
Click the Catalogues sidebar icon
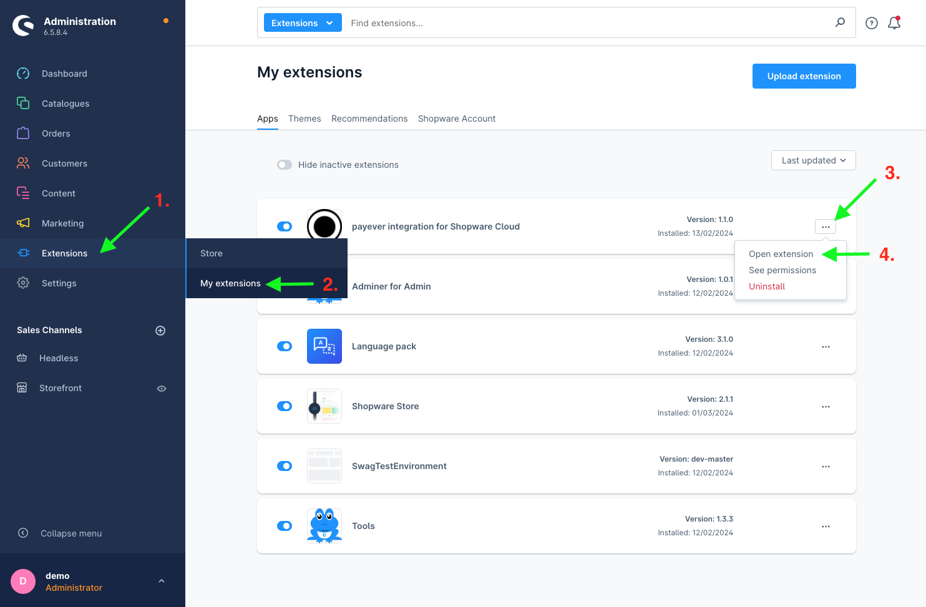point(23,104)
